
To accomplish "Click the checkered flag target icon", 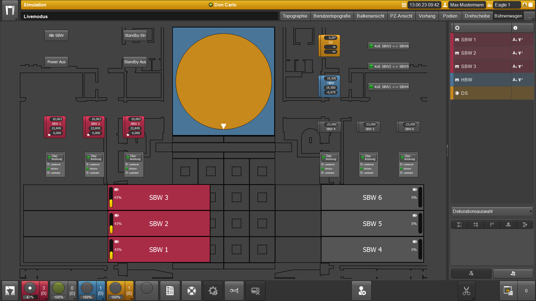I will pos(492,225).
